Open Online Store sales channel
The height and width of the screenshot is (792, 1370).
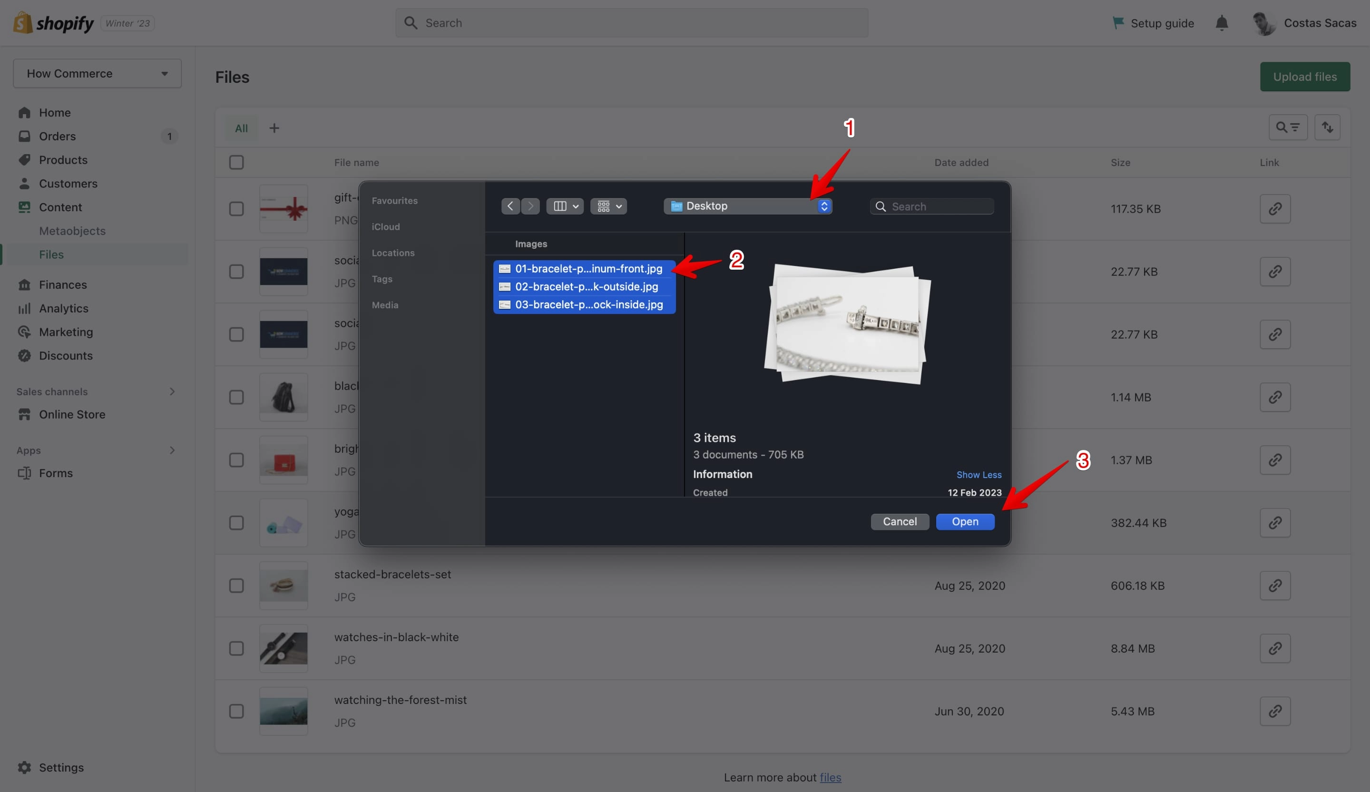(x=72, y=414)
